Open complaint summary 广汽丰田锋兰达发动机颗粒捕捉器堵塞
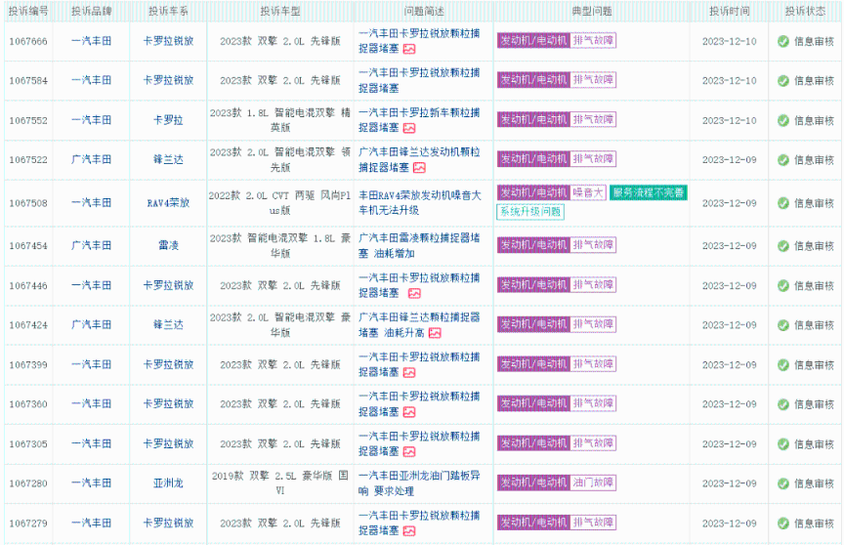The height and width of the screenshot is (545, 844). 419,160
